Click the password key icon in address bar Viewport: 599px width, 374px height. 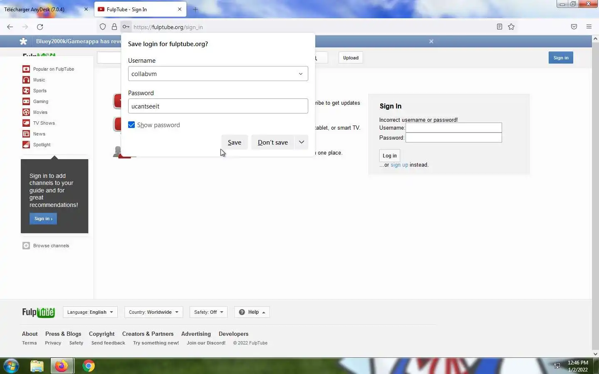click(x=126, y=27)
